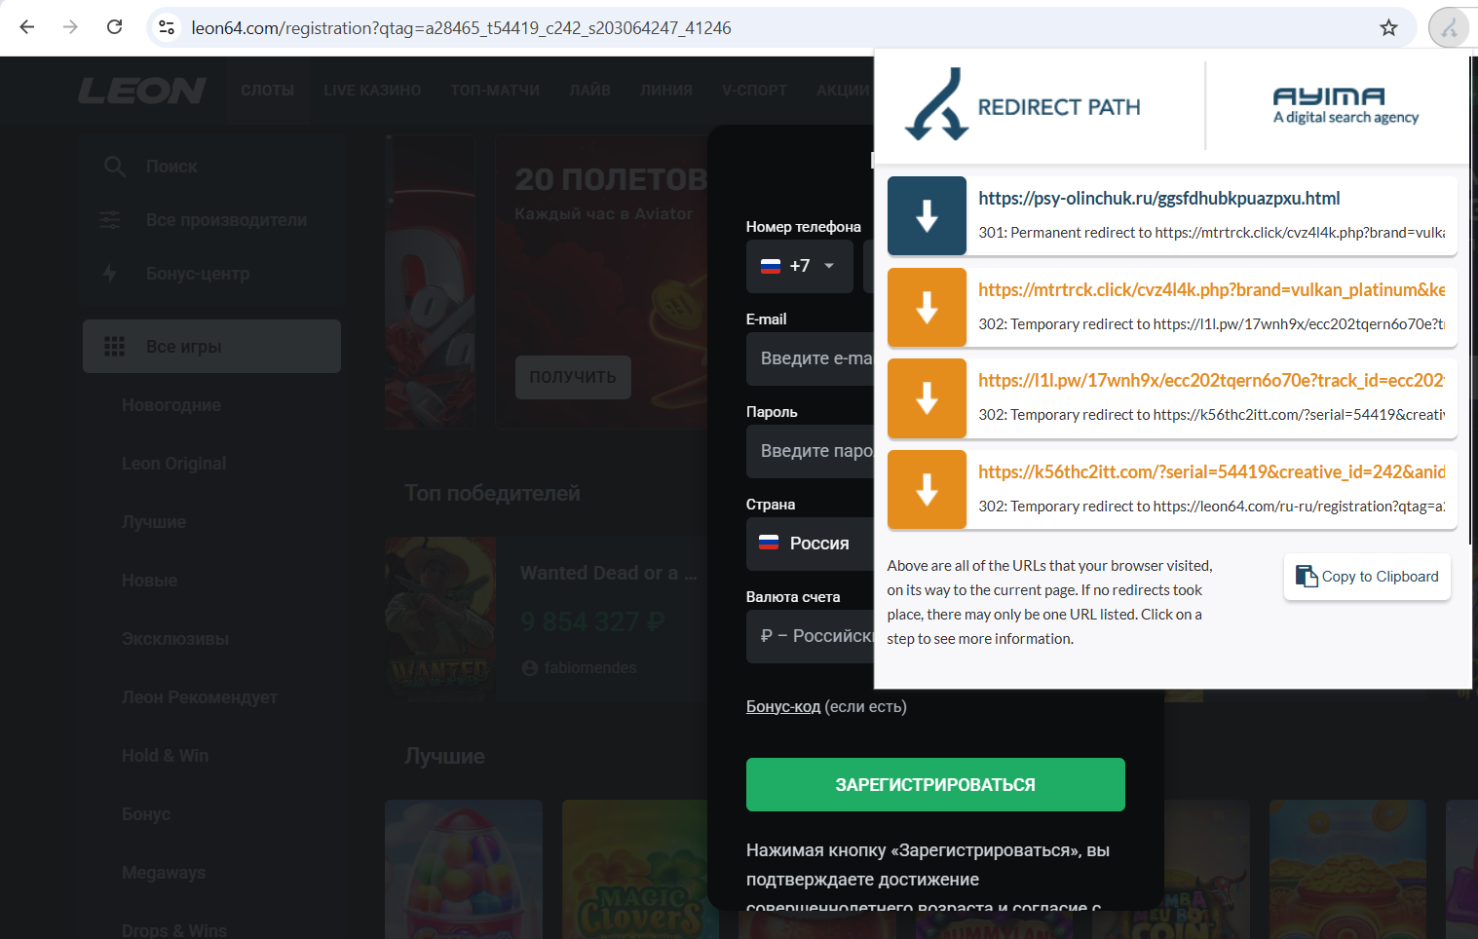This screenshot has width=1478, height=939.
Task: Click the blue 301 redirect arrow icon
Action: [x=928, y=216]
